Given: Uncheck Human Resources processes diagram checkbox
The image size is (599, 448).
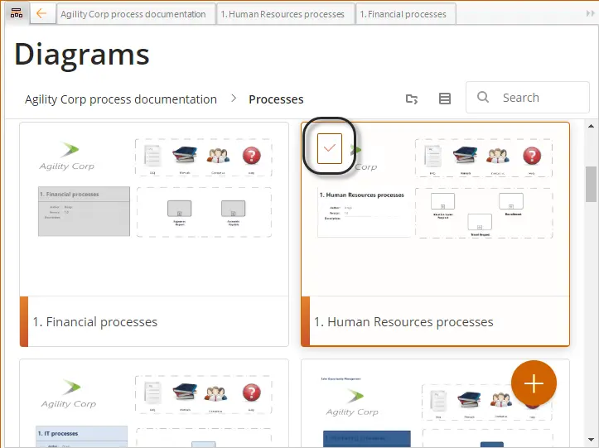Looking at the screenshot, I should (x=329, y=148).
